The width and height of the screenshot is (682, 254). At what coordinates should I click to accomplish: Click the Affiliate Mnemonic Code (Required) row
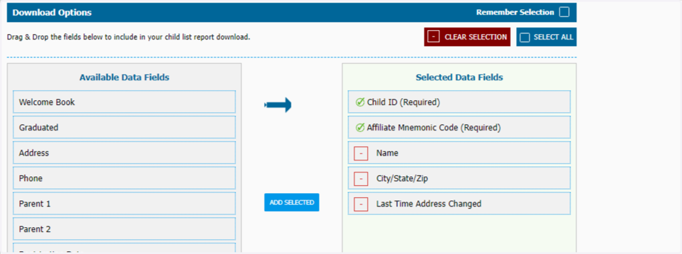click(x=459, y=128)
